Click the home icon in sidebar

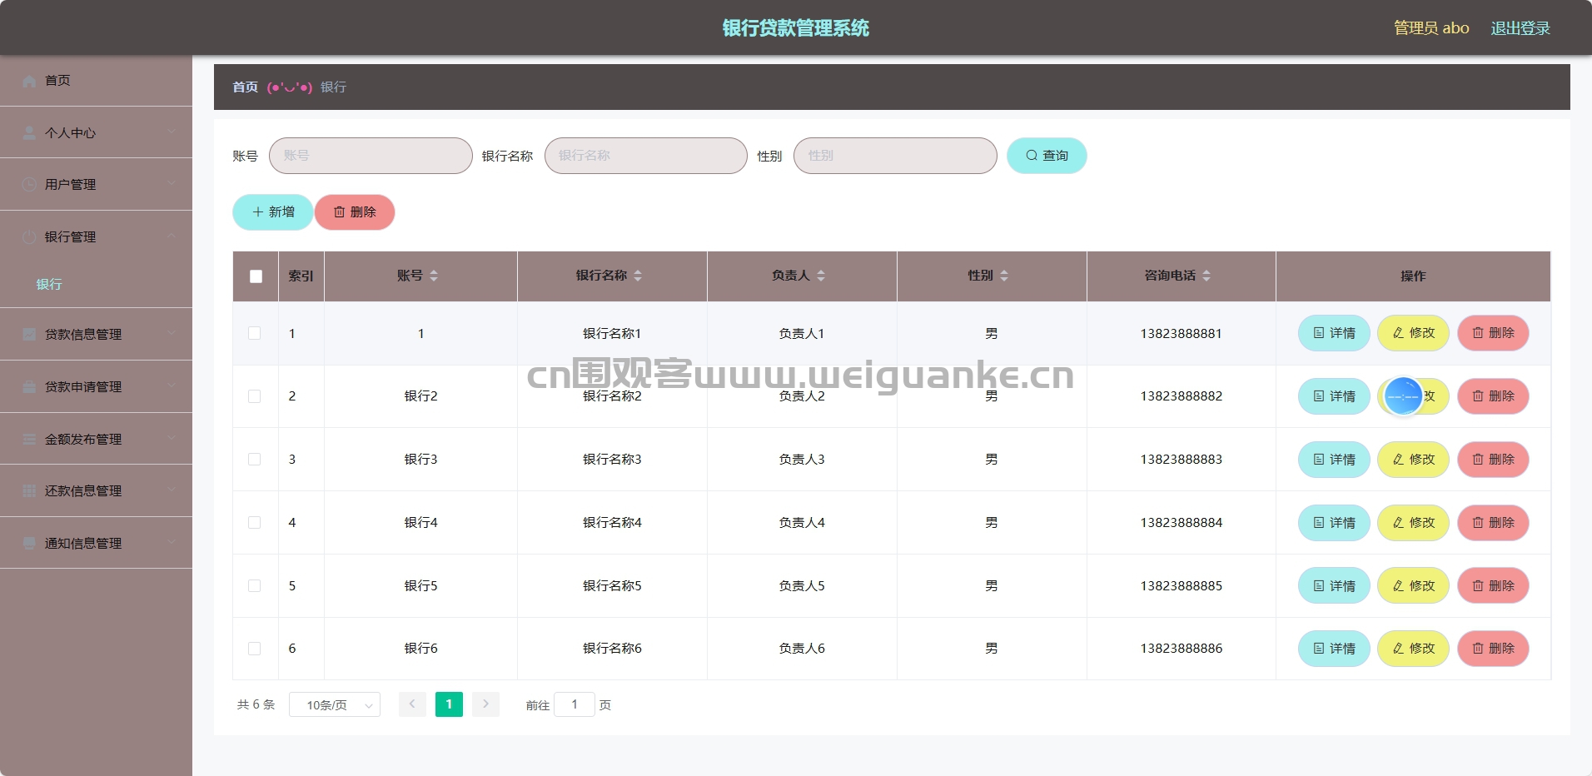click(29, 81)
